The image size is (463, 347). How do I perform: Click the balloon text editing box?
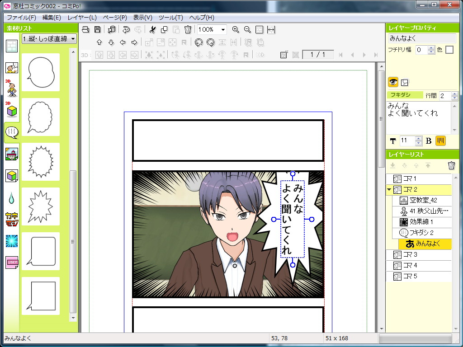pos(419,118)
